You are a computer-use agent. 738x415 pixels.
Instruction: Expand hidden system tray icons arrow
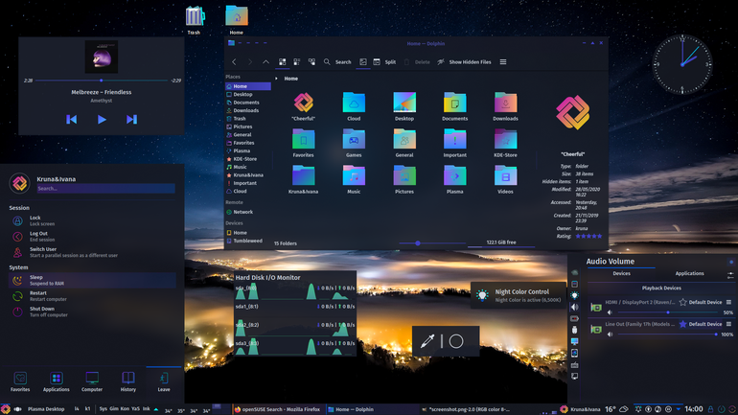coord(679,409)
